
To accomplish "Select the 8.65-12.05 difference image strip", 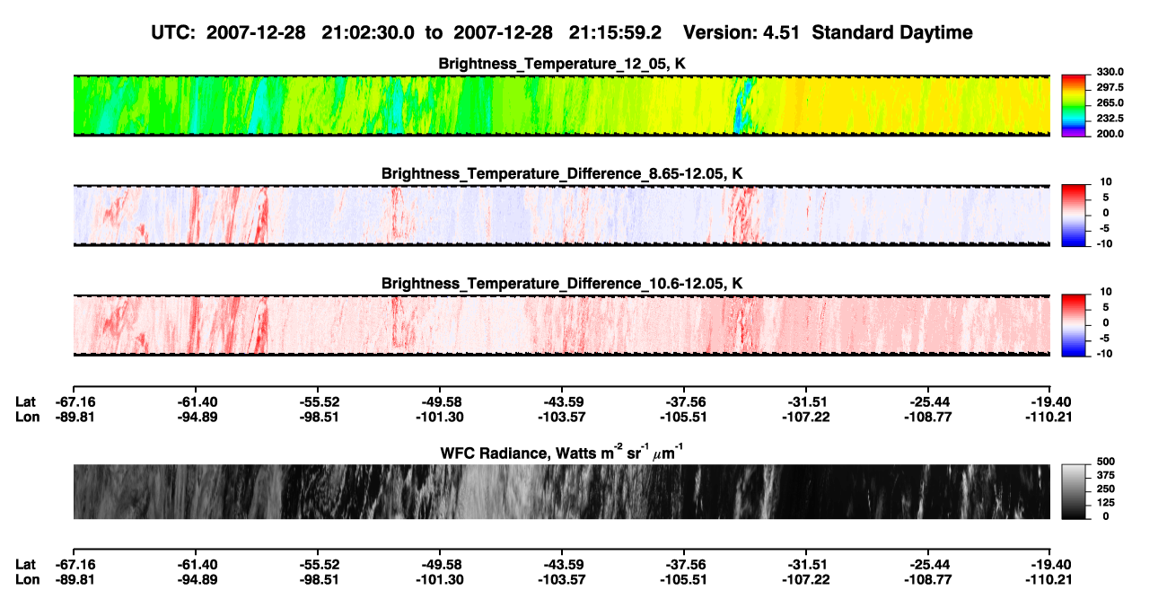I will [561, 216].
